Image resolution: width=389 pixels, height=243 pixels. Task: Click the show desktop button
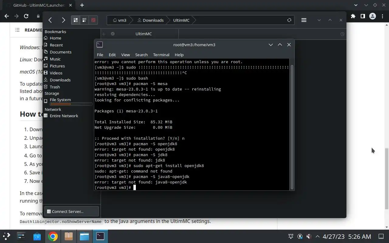point(381,236)
